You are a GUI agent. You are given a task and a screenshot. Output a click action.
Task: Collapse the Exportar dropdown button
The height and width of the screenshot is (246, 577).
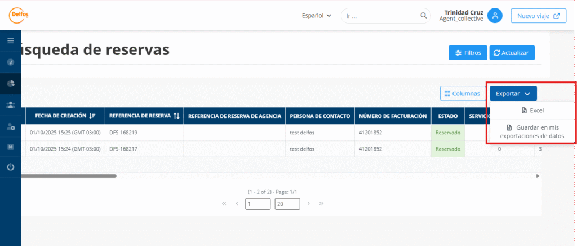[x=513, y=93]
